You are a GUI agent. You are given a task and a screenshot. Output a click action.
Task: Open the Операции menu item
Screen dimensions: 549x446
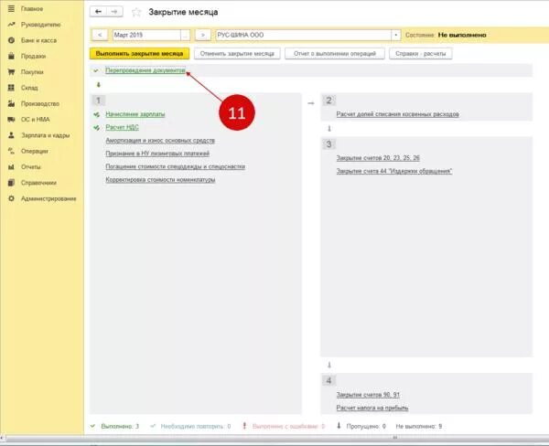point(35,151)
